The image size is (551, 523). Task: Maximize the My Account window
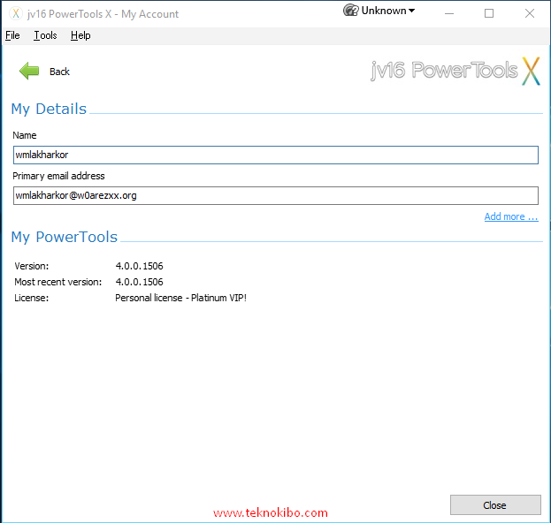[489, 13]
